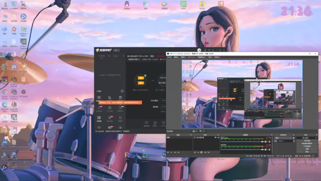This screenshot has width=321, height=181.
Task: Click Exit button in OBS controls
Action: (x=307, y=152)
